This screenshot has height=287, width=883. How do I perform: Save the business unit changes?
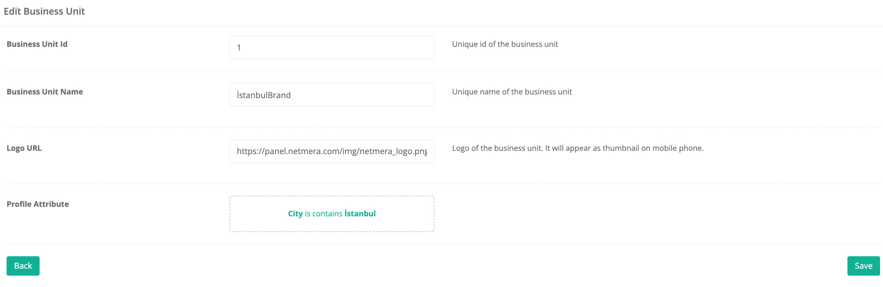click(863, 266)
